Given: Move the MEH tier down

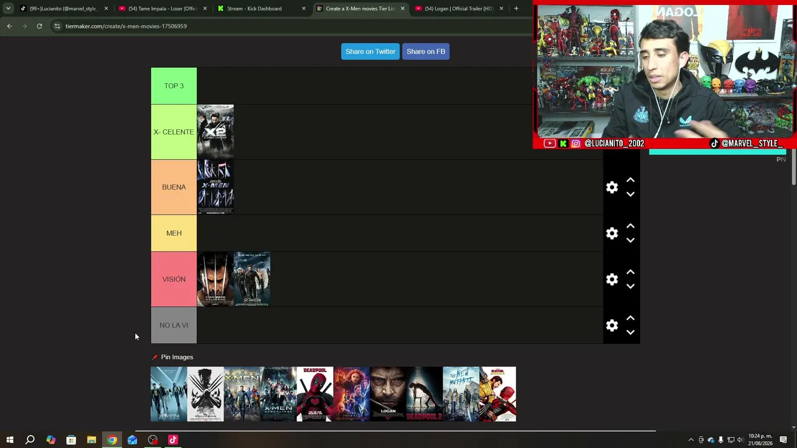Looking at the screenshot, I should [x=630, y=240].
